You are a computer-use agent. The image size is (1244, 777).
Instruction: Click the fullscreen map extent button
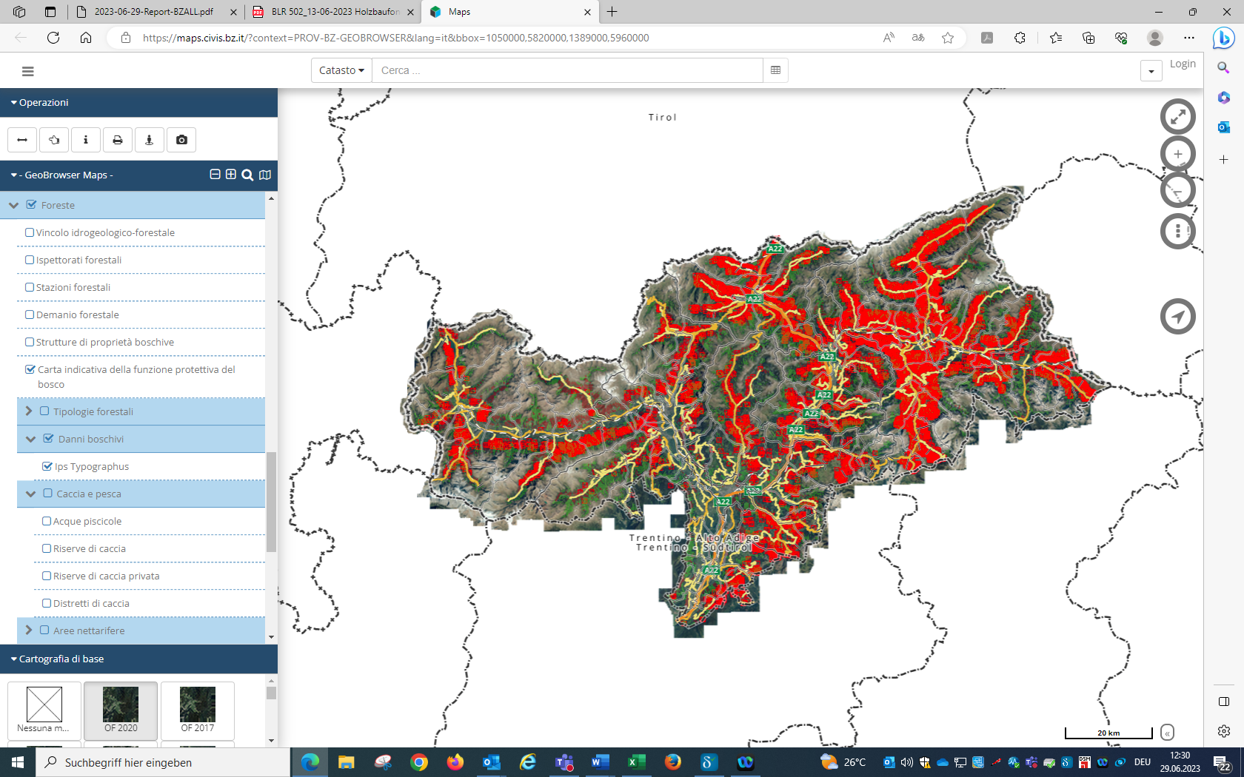point(1177,116)
